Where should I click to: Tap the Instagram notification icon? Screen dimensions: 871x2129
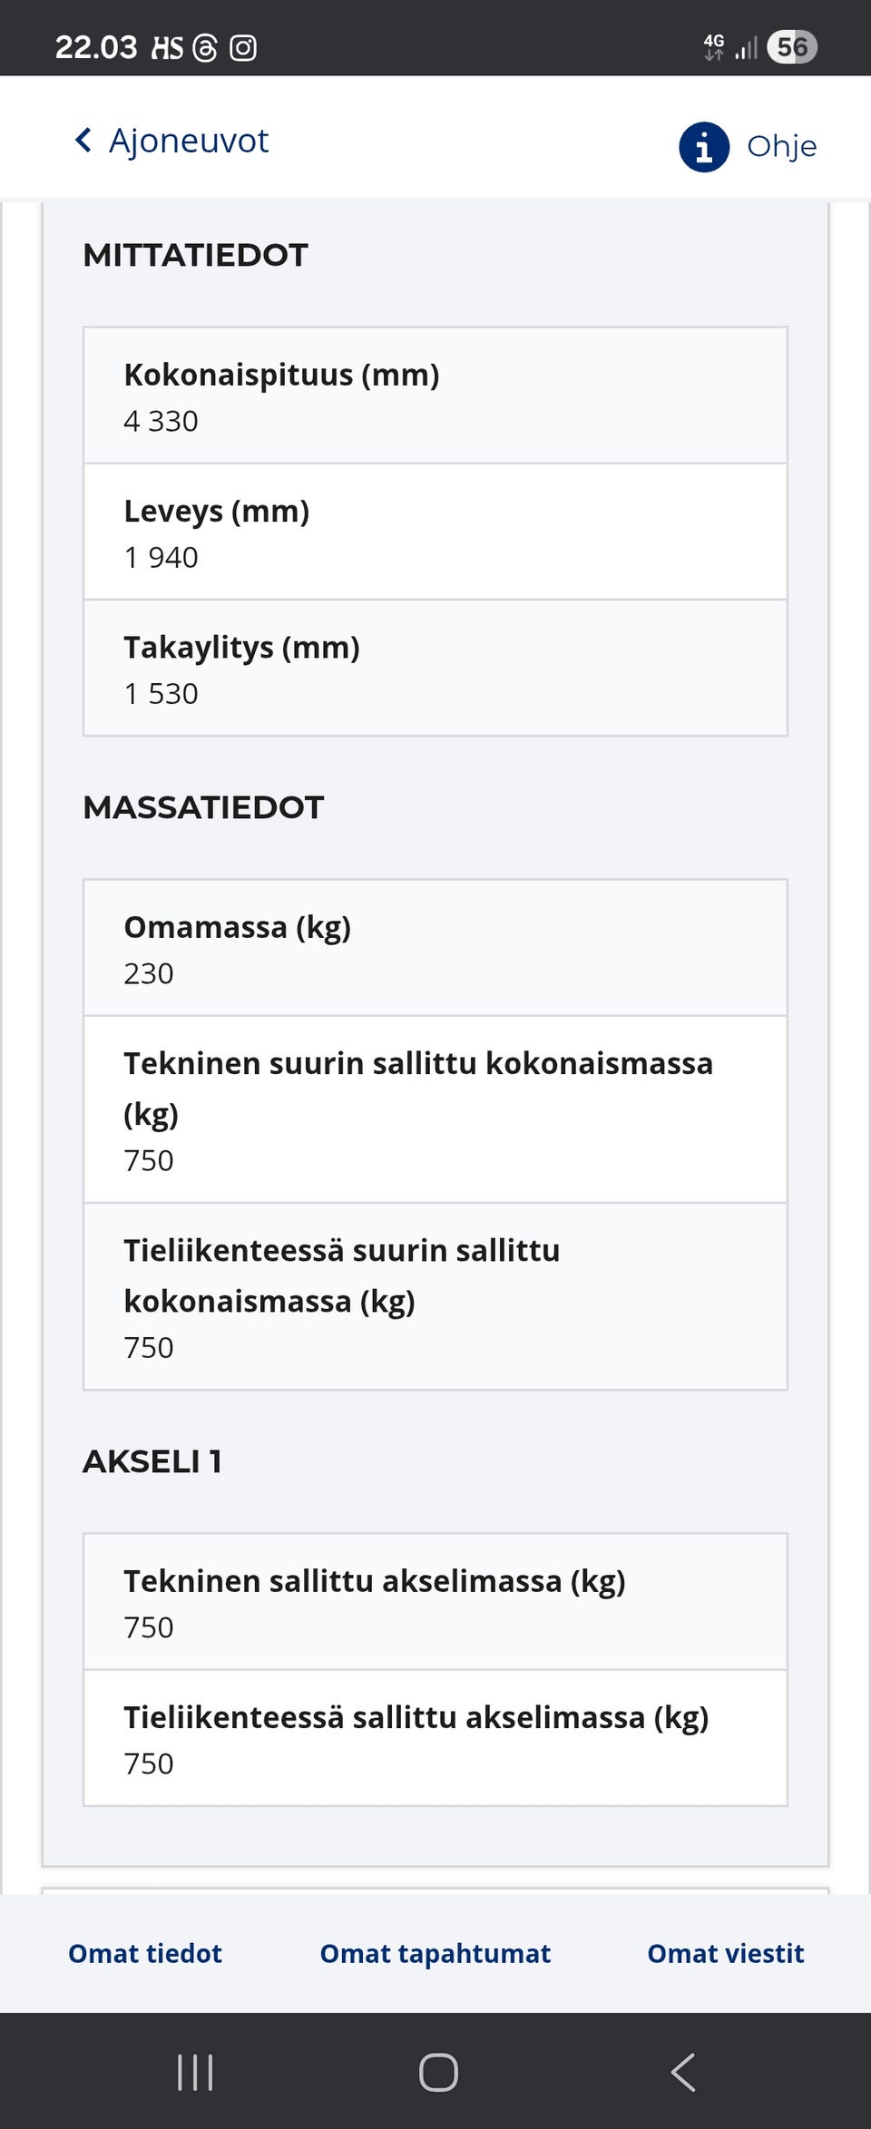tap(243, 47)
